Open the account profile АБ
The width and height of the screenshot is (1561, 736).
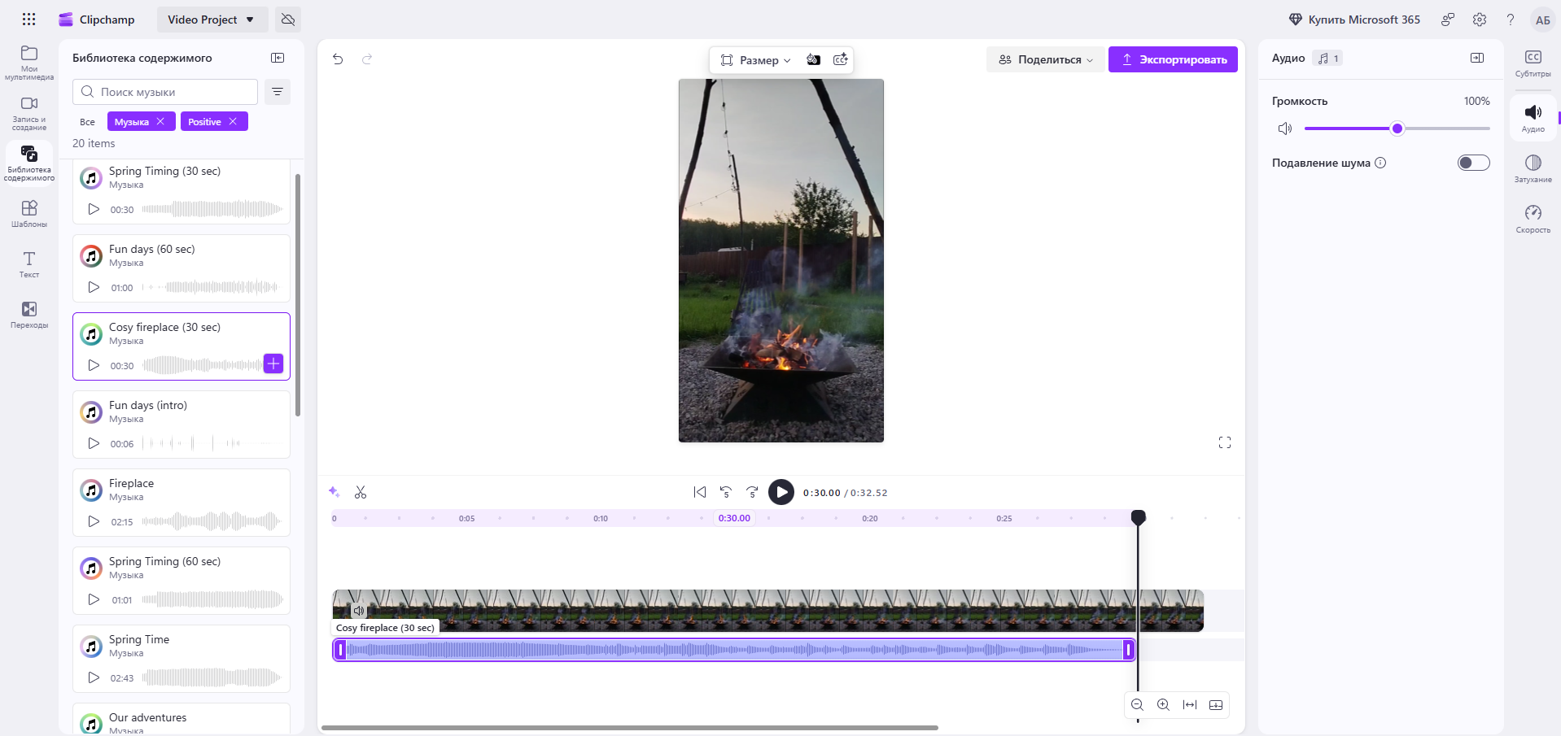point(1542,20)
